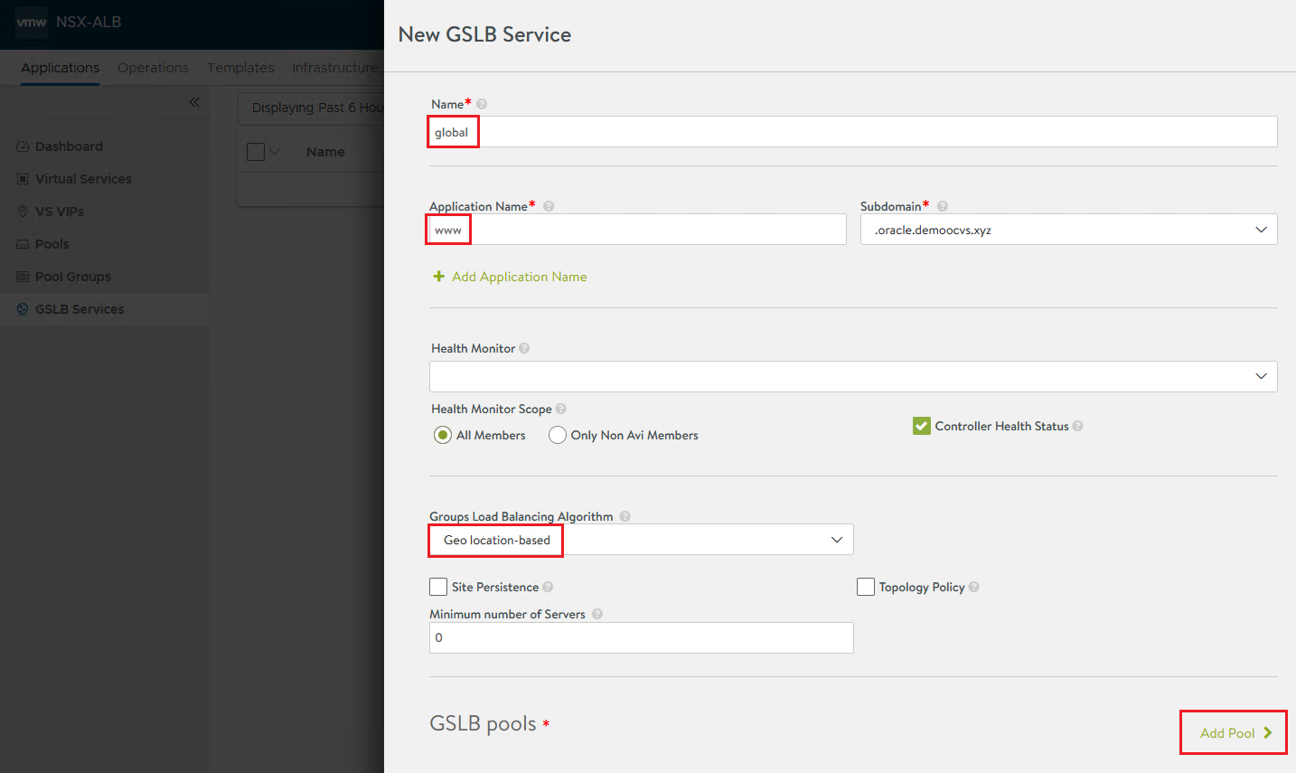
Task: Click the Name input field
Action: (853, 132)
